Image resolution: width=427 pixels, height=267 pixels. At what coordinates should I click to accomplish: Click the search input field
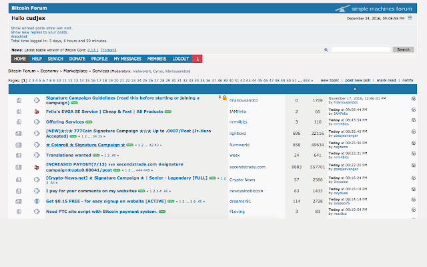point(361,49)
